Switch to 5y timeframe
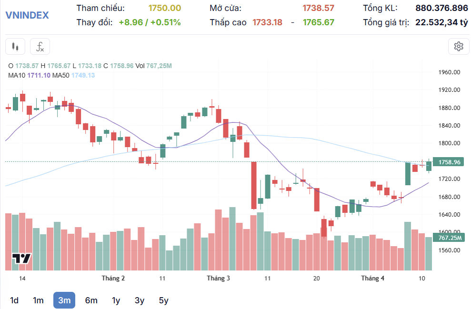471x309 pixels. coord(164,300)
